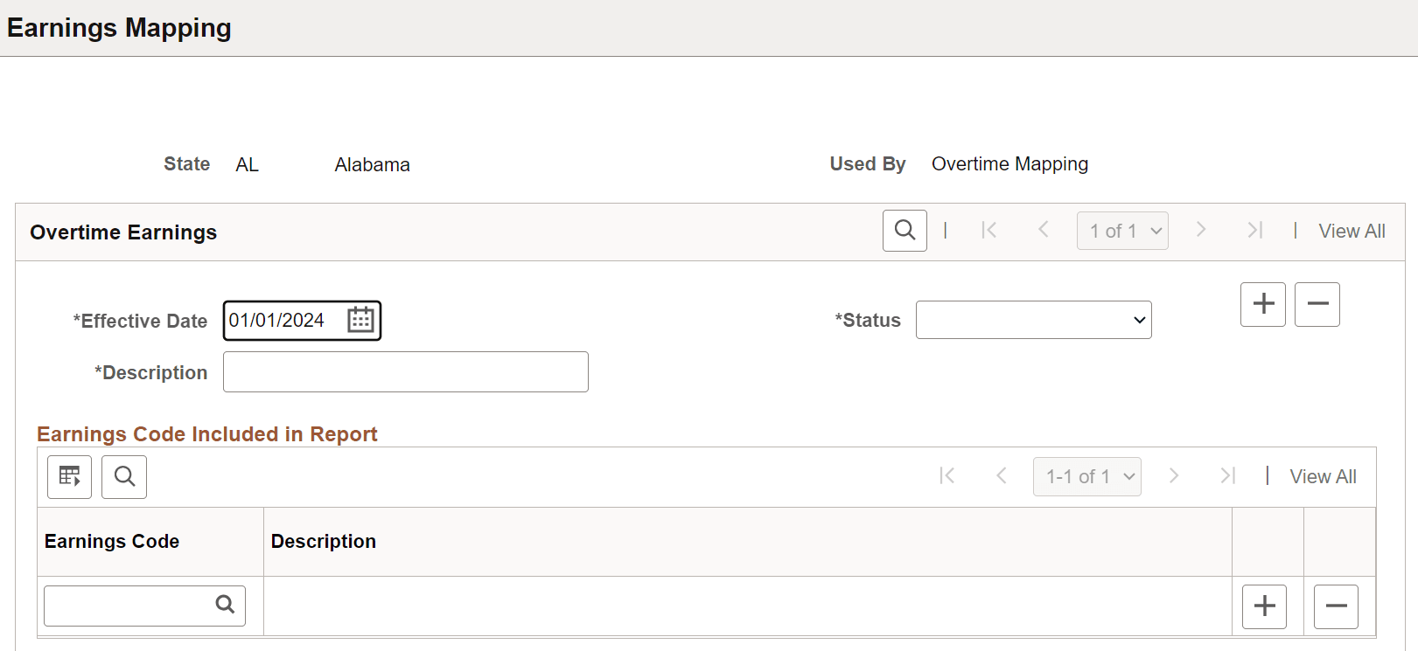Go to next Overtime Earnings row
Screen dimensions: 1418x651
(x=1201, y=230)
